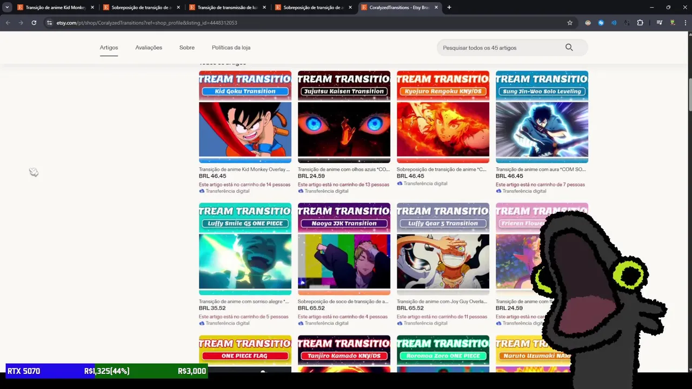Click the blue sound-wave extension icon
692x389 pixels.
[614, 23]
